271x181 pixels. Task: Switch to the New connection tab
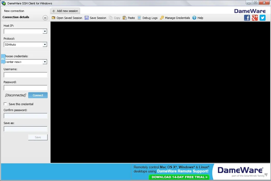[14, 11]
